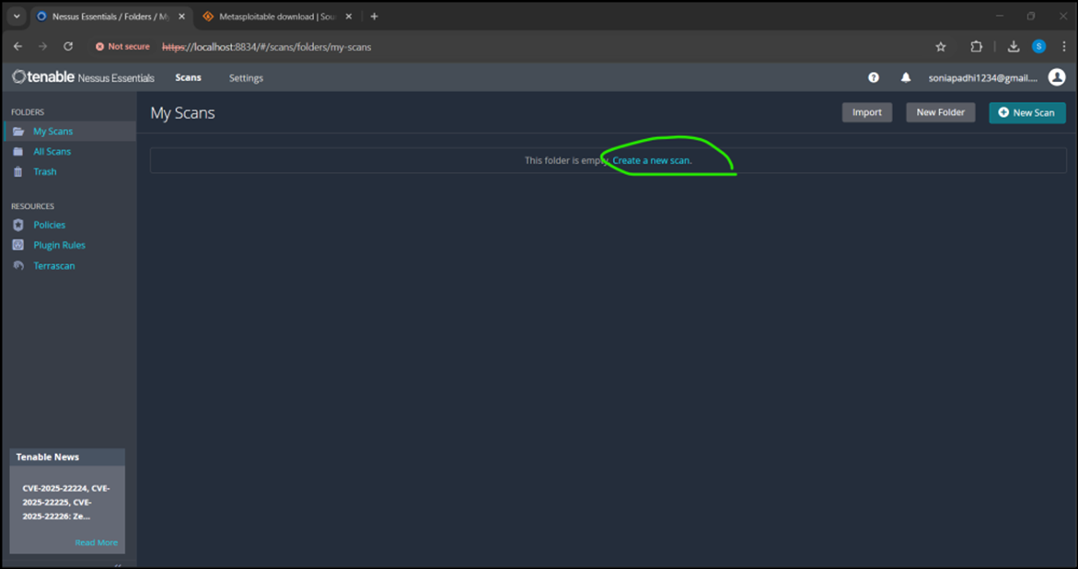Click the My Scans page heading
Image resolution: width=1078 pixels, height=569 pixels.
(x=183, y=112)
